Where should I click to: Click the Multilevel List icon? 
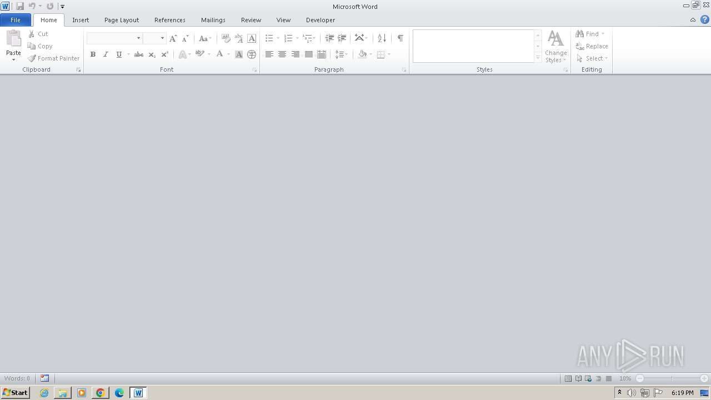[307, 38]
